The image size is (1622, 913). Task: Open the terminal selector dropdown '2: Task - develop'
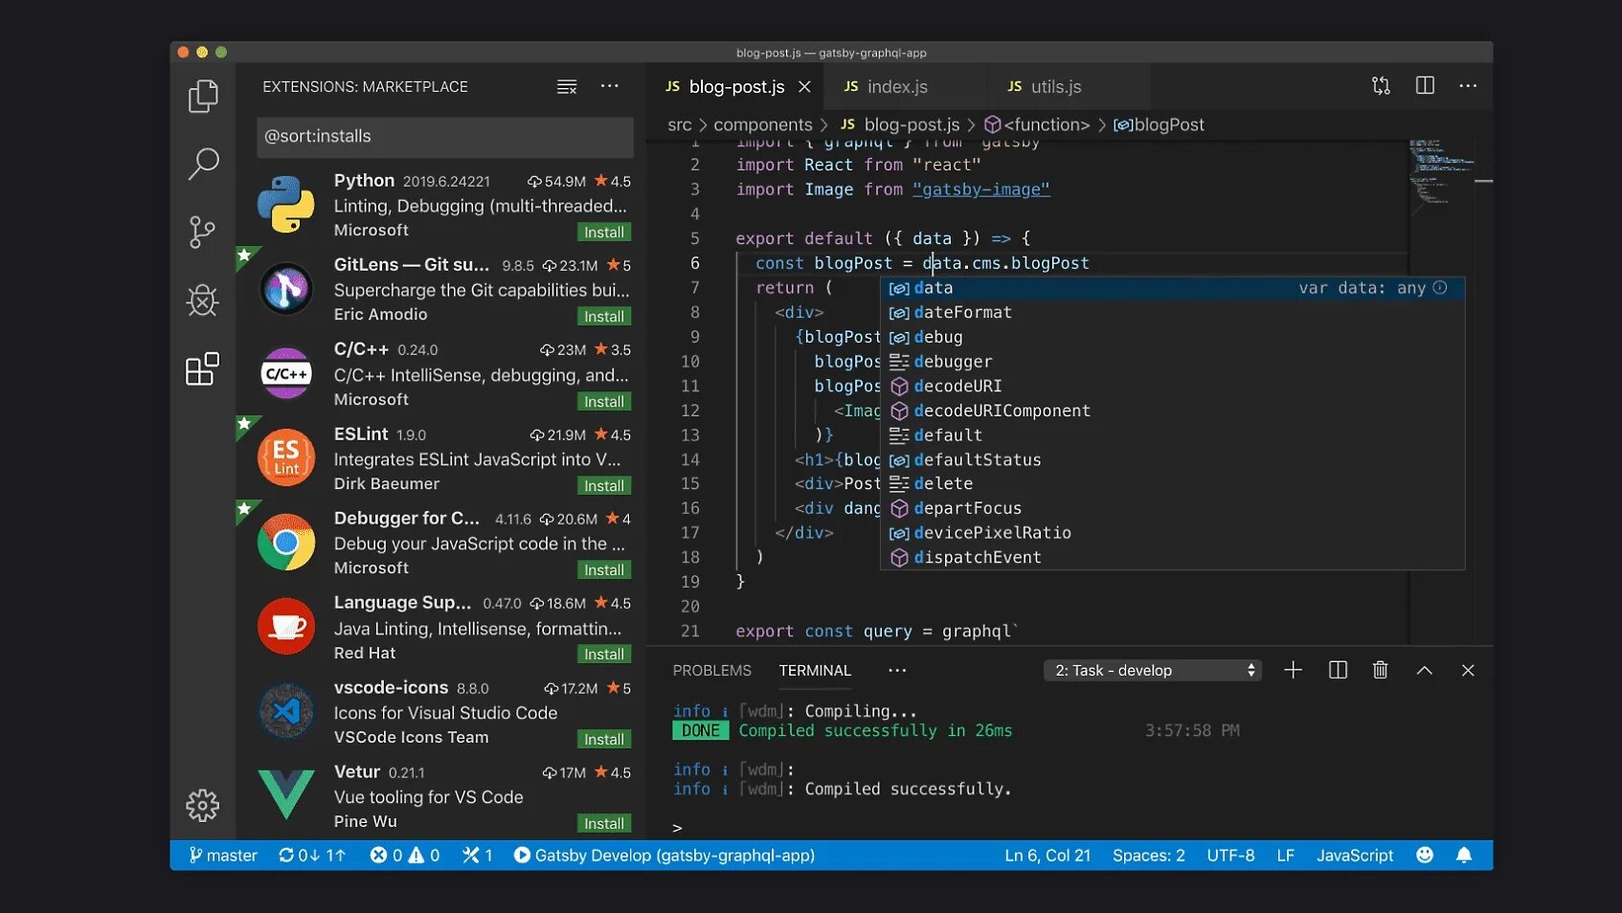pos(1153,670)
